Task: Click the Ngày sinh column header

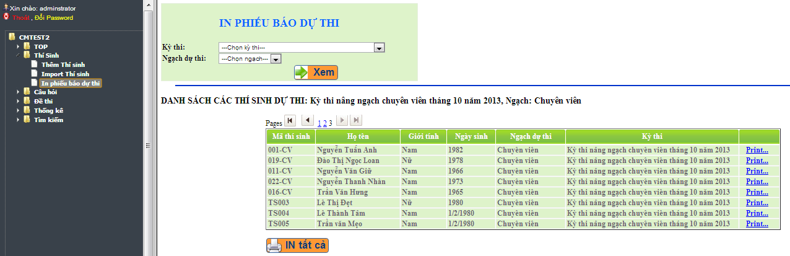Action: click(471, 136)
